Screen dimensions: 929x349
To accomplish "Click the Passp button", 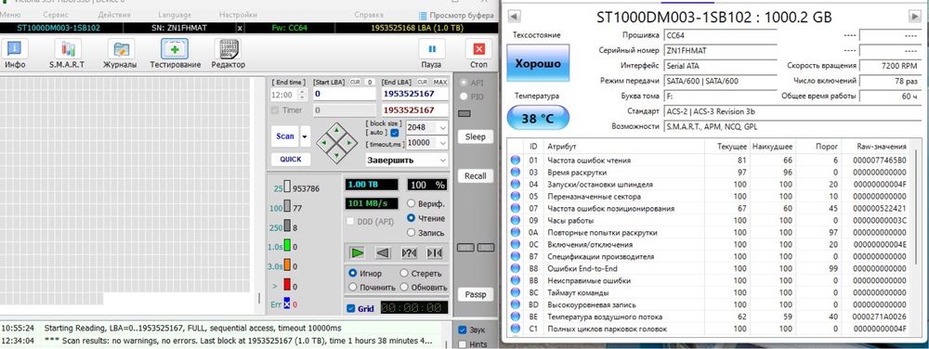I will click(x=475, y=294).
